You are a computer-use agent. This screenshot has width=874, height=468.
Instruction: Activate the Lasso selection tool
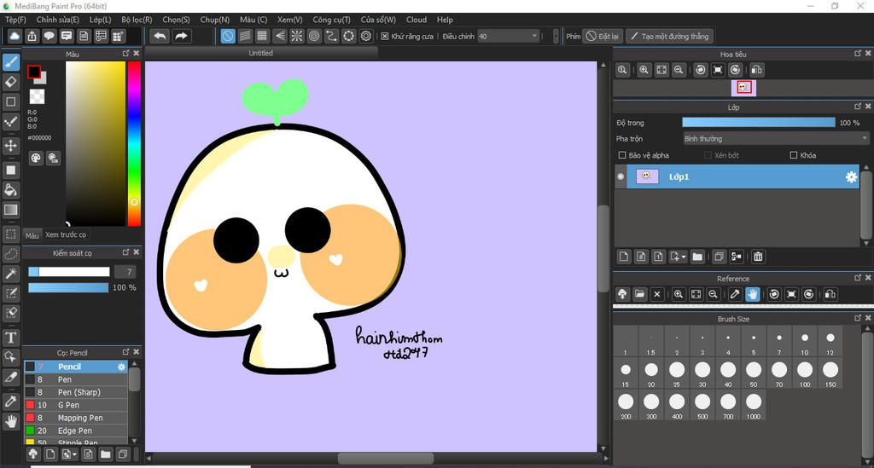(x=10, y=254)
